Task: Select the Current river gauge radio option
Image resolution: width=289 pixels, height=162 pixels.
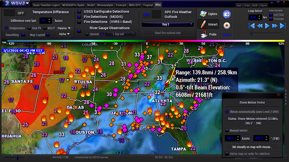Action: pyautogui.click(x=87, y=34)
